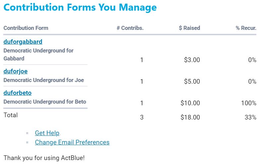Click the % Recur. column header

tap(246, 28)
